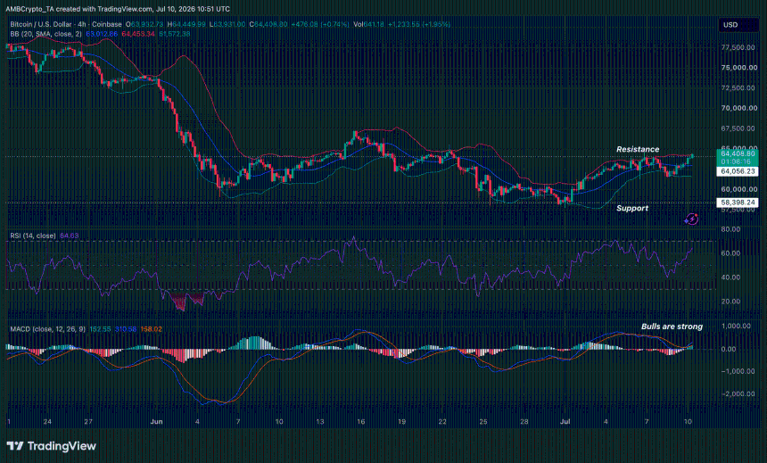Click the Jul label on time axis
This screenshot has height=463, width=767.
565,421
